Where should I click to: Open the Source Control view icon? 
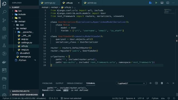tap(4, 20)
